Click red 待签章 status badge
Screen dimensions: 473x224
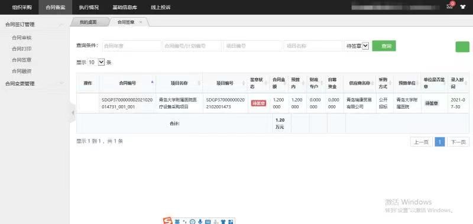point(258,103)
